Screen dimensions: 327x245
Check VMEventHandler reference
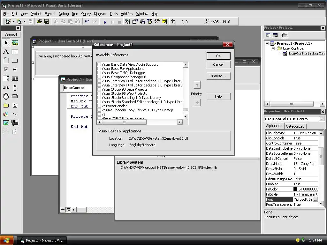click(99, 106)
